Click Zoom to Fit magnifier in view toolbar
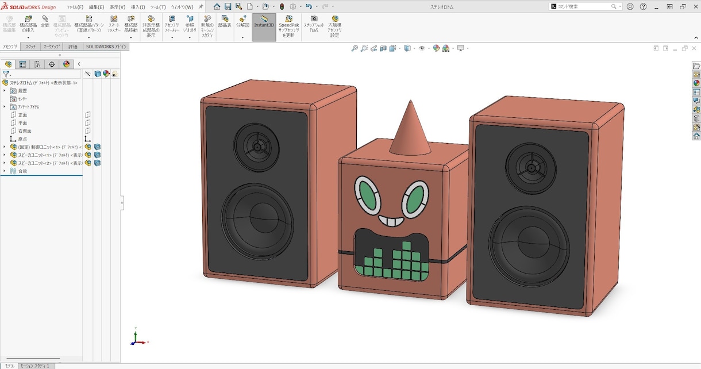 [355, 48]
